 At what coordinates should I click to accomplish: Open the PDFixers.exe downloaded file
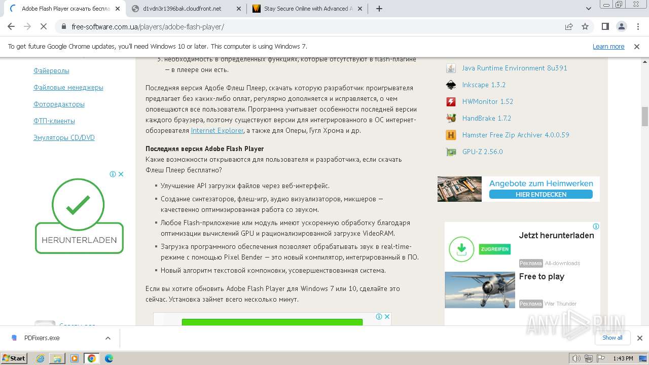(x=42, y=338)
